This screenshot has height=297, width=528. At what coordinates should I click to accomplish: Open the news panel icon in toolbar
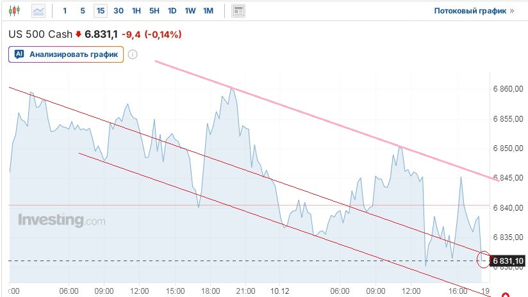point(238,11)
